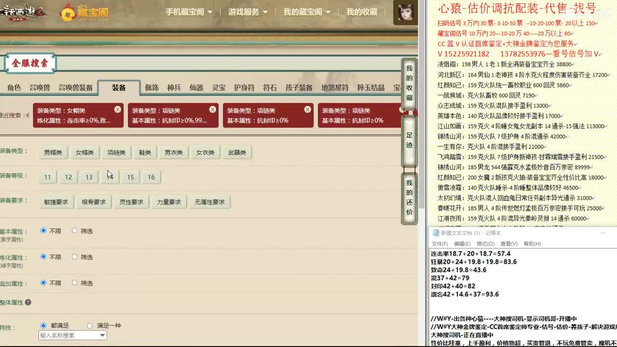This screenshot has width=617, height=347.
Task: Remove the 抗封印≥0%,99 项链类 search tag
Action: [x=212, y=110]
